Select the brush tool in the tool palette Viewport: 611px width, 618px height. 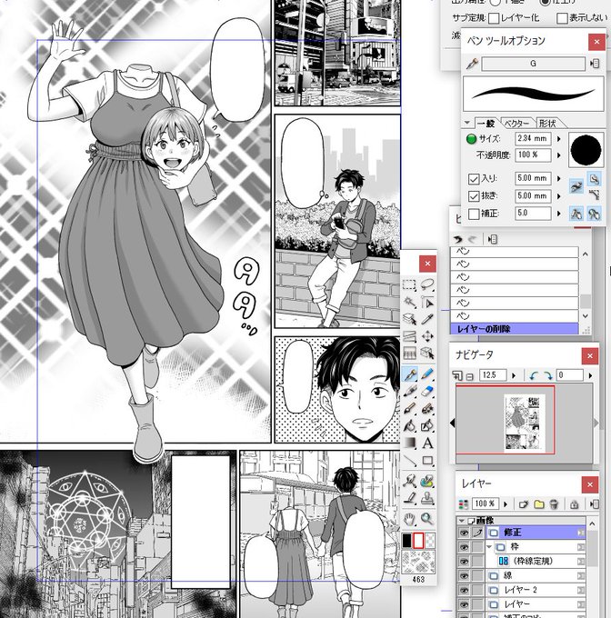[409, 408]
